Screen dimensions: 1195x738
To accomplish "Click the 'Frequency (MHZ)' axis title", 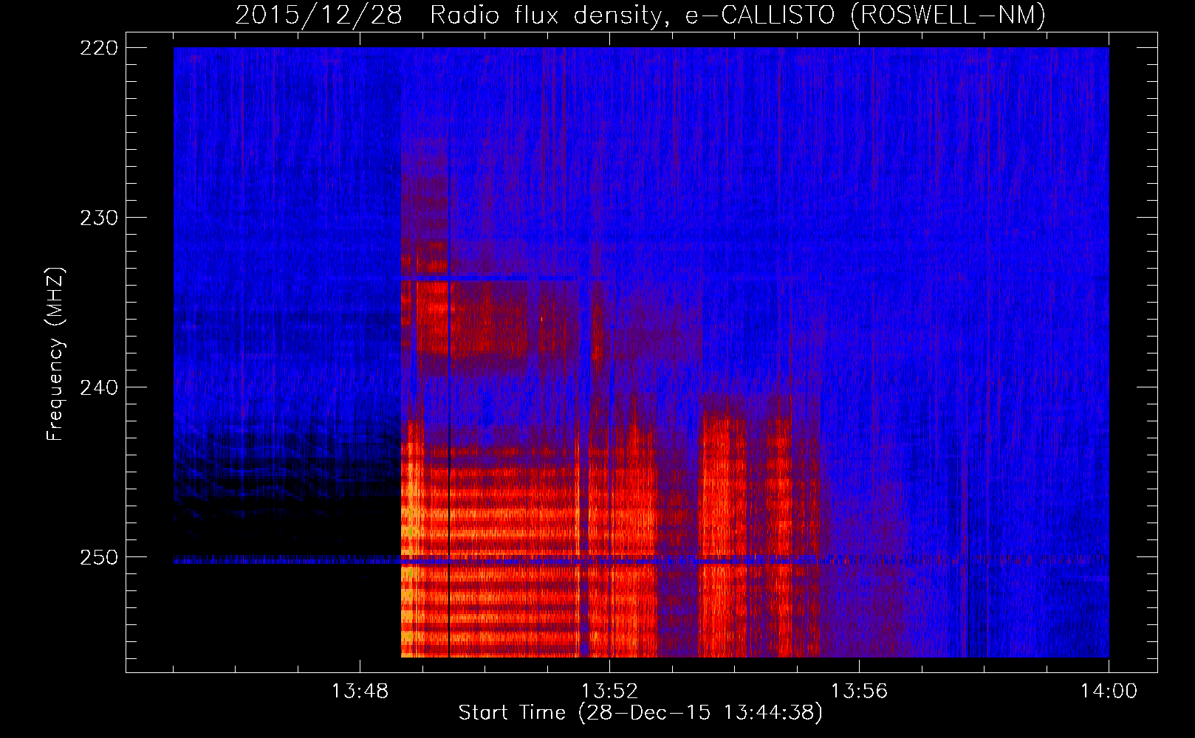I will coord(55,354).
